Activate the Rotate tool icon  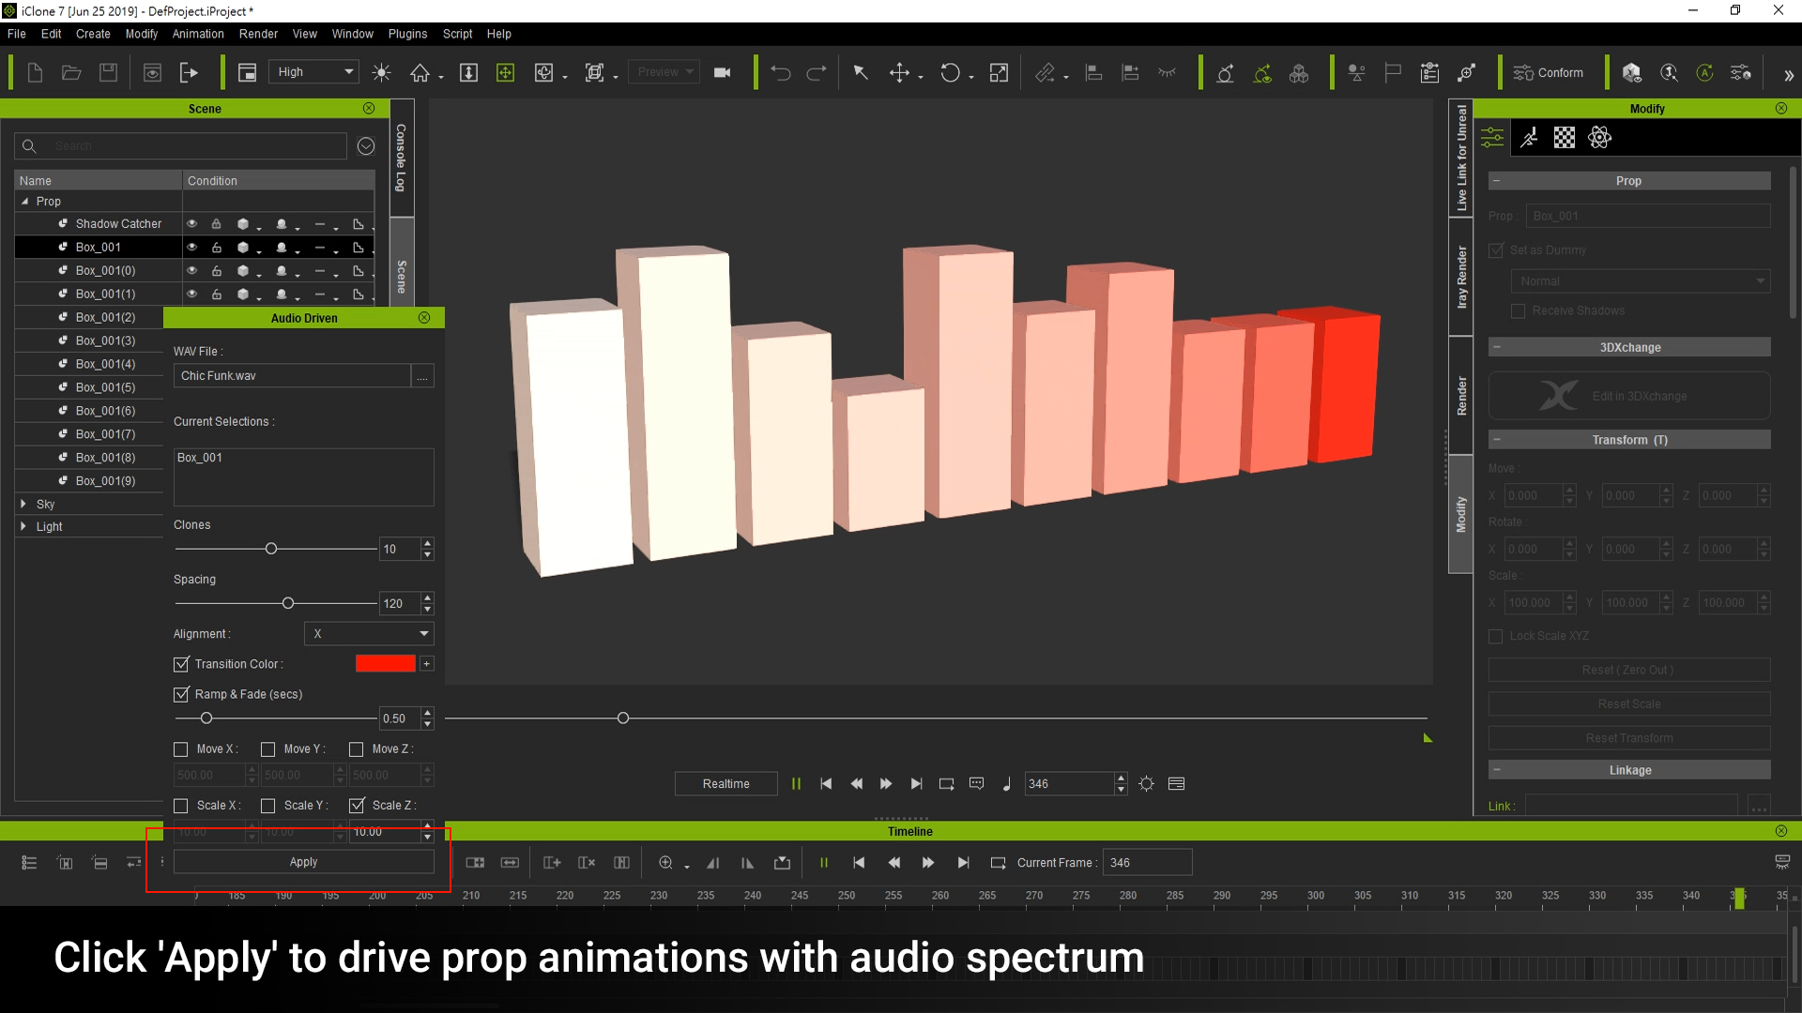click(x=950, y=72)
